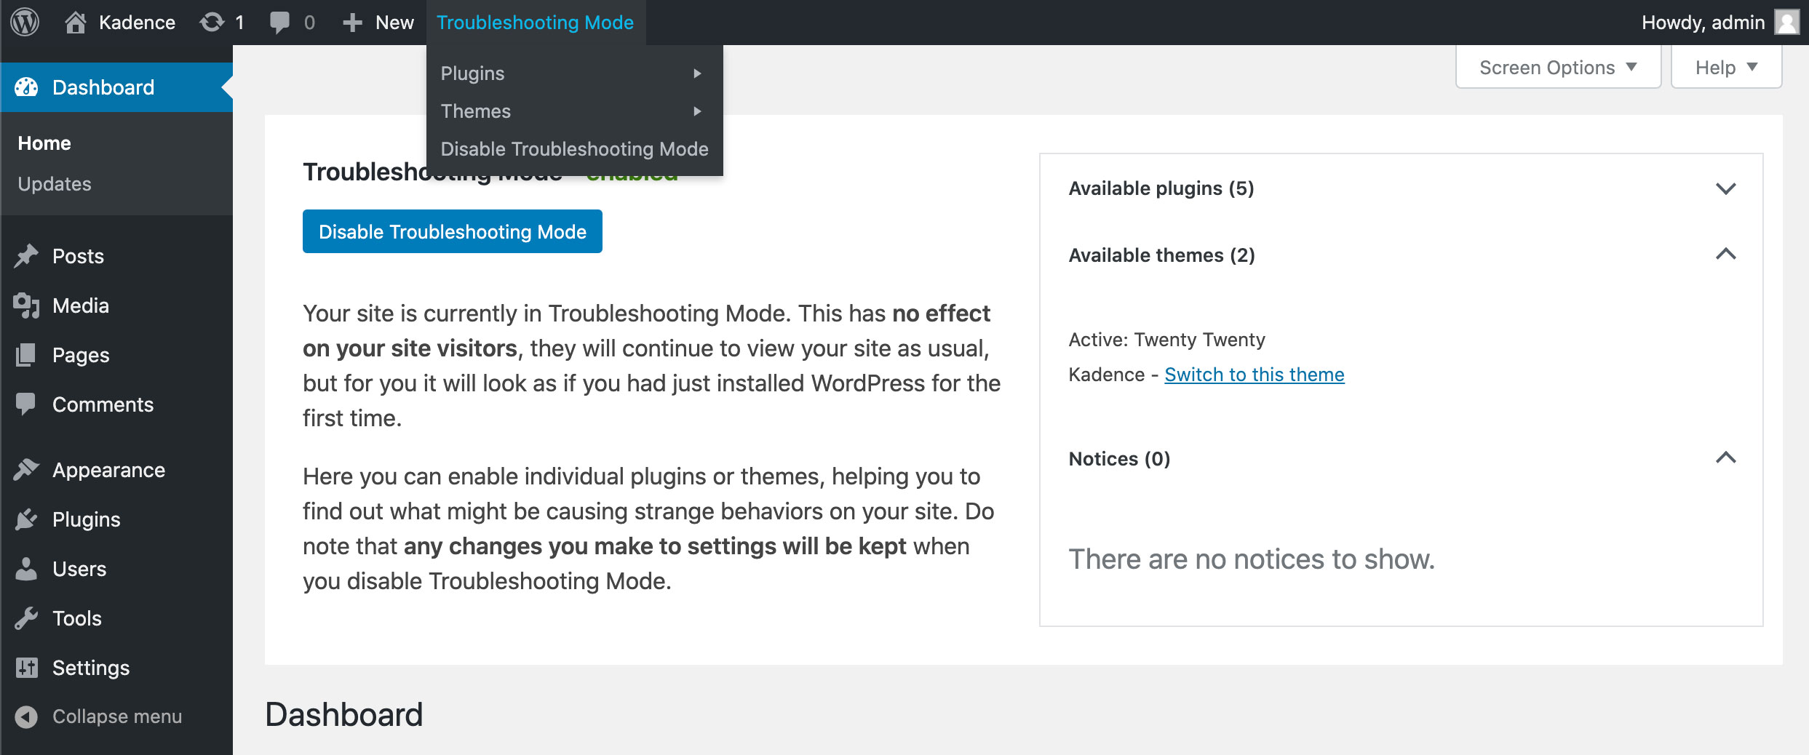Click the admin avatar icon
This screenshot has height=755, width=1809.
pyautogui.click(x=1786, y=23)
